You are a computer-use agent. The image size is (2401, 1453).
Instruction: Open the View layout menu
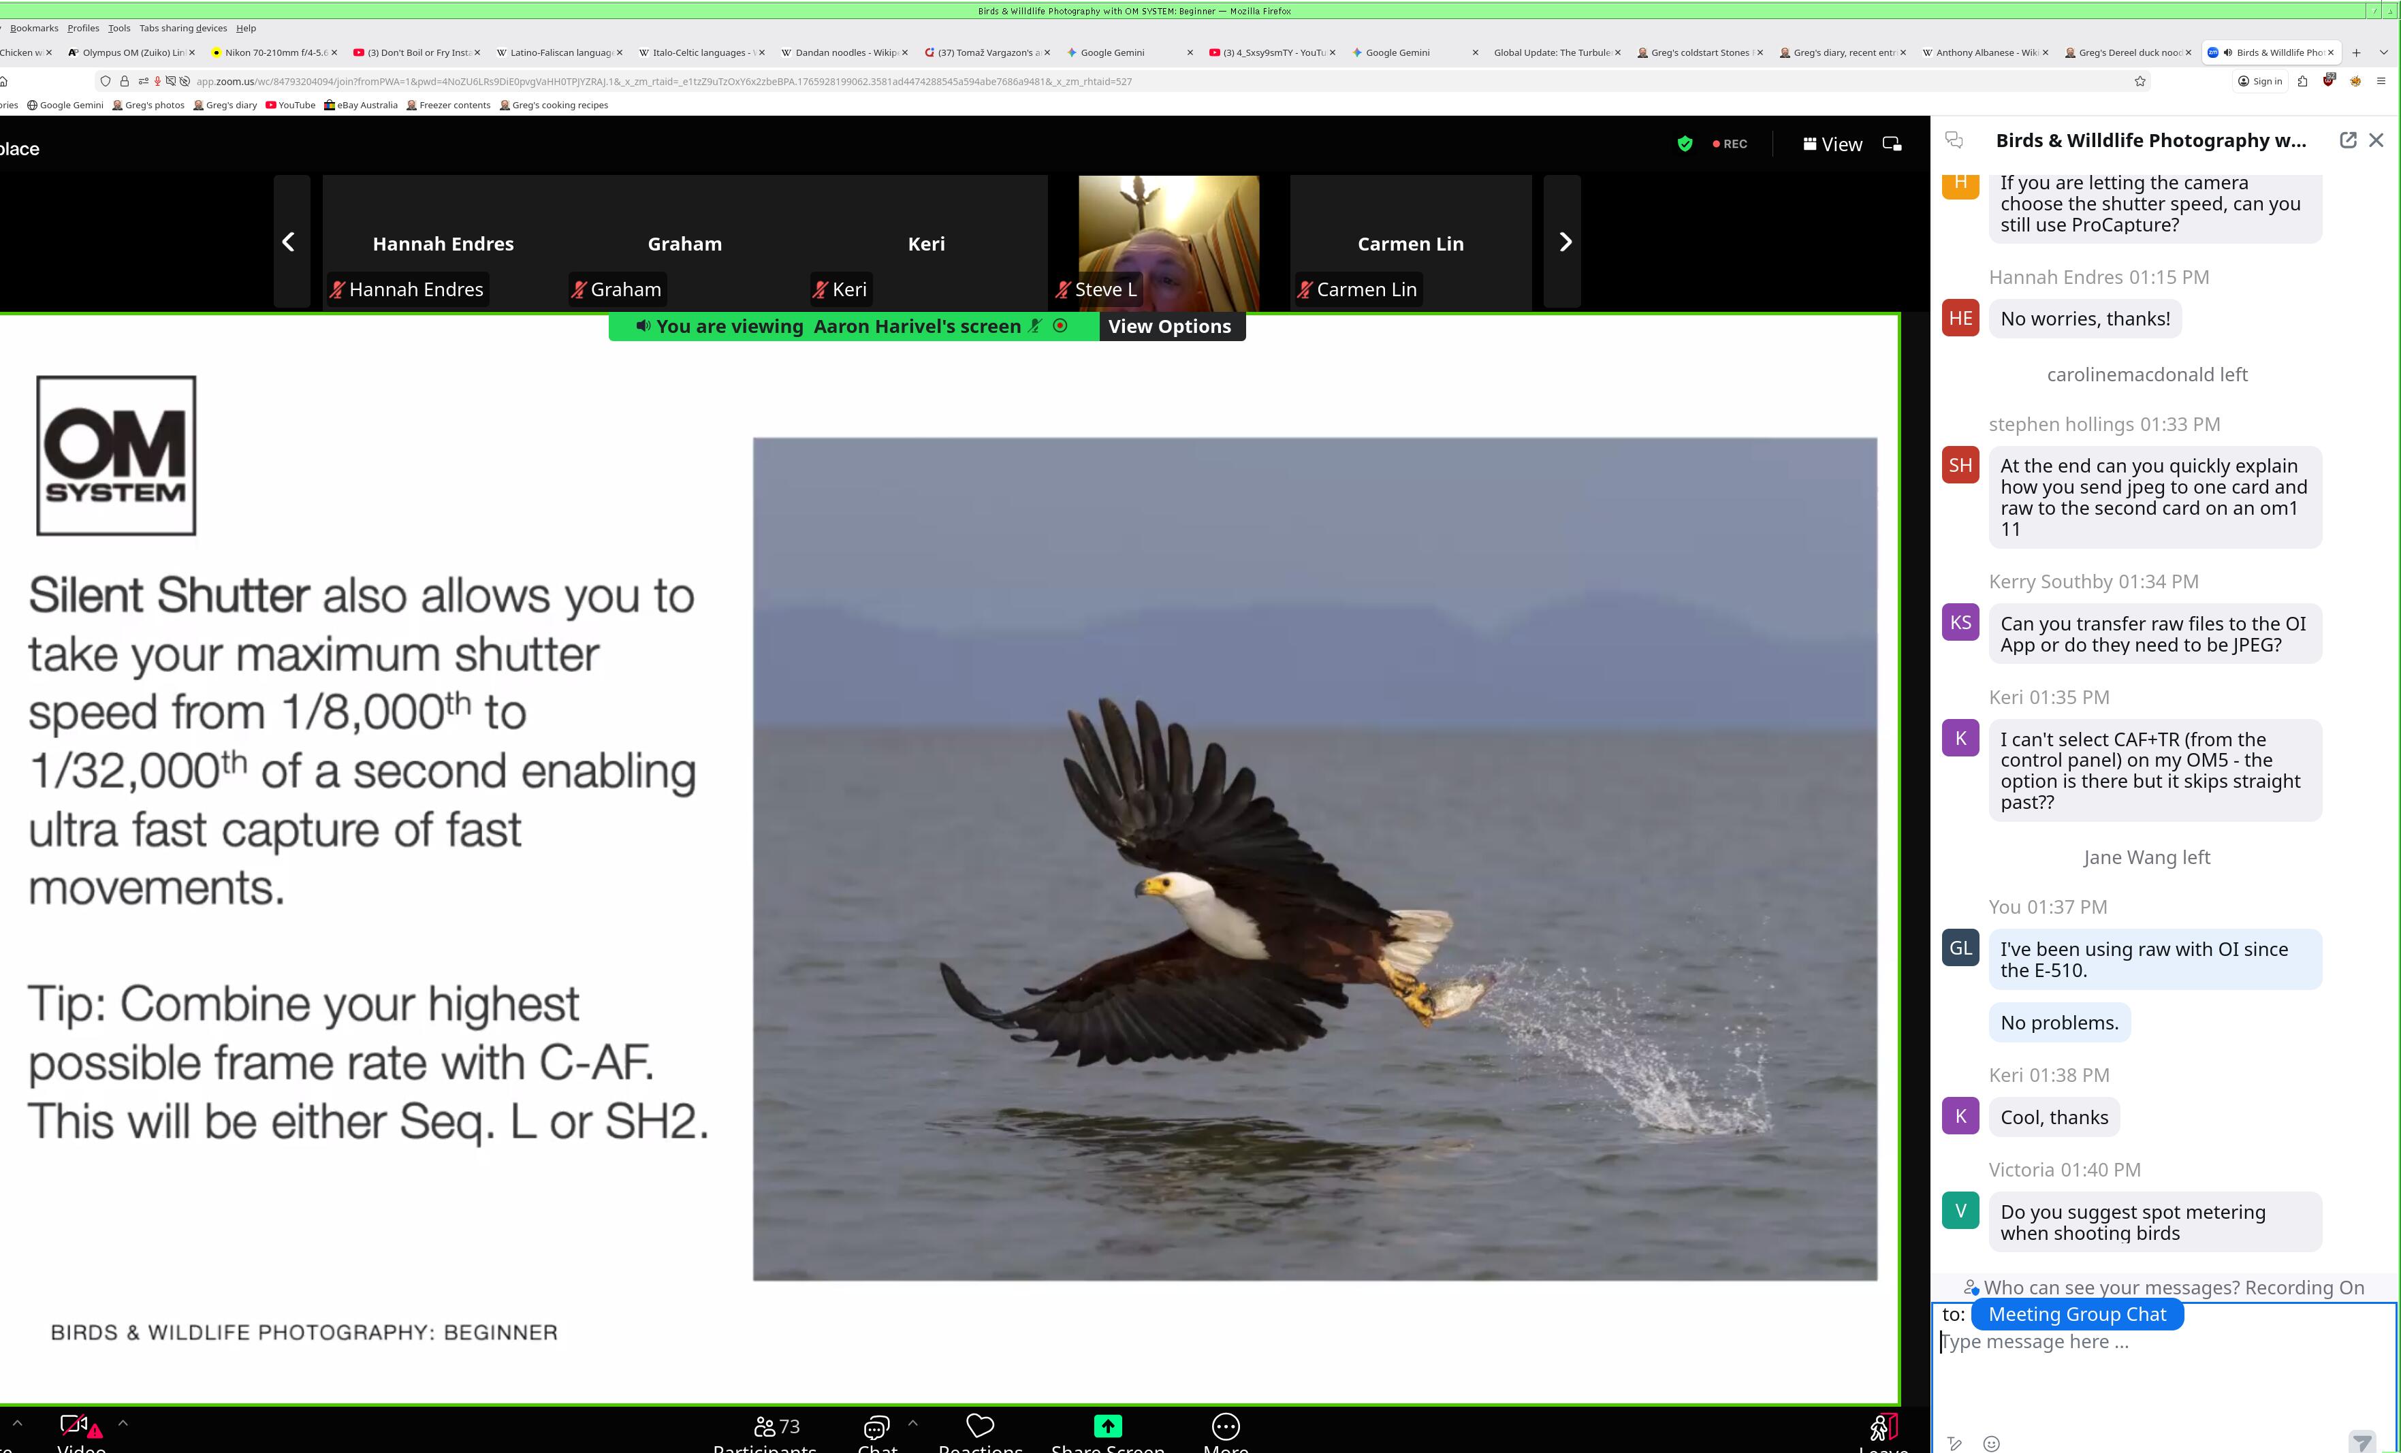click(x=1832, y=144)
